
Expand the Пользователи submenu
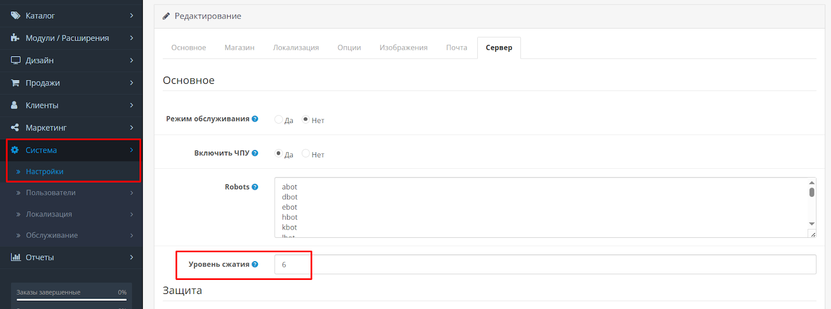click(51, 193)
